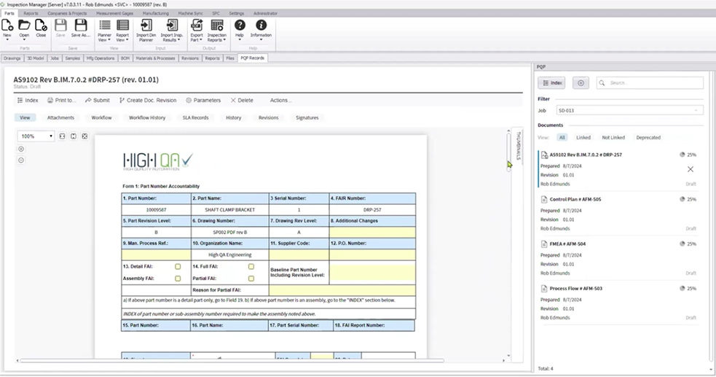Click Create Doc. Revision button
This screenshot has height=377, width=716.
(147, 100)
